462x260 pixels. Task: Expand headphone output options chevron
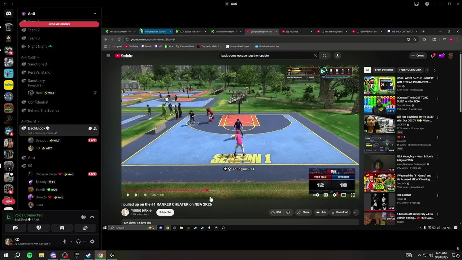click(x=84, y=242)
